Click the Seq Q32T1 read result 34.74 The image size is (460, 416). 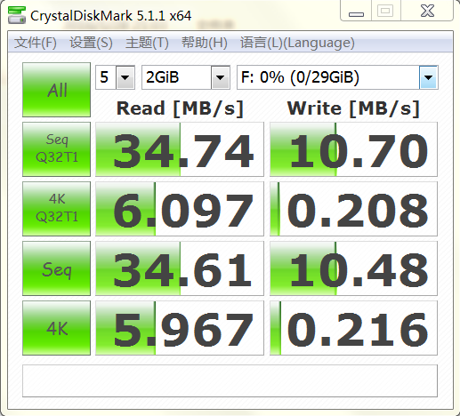(180, 149)
